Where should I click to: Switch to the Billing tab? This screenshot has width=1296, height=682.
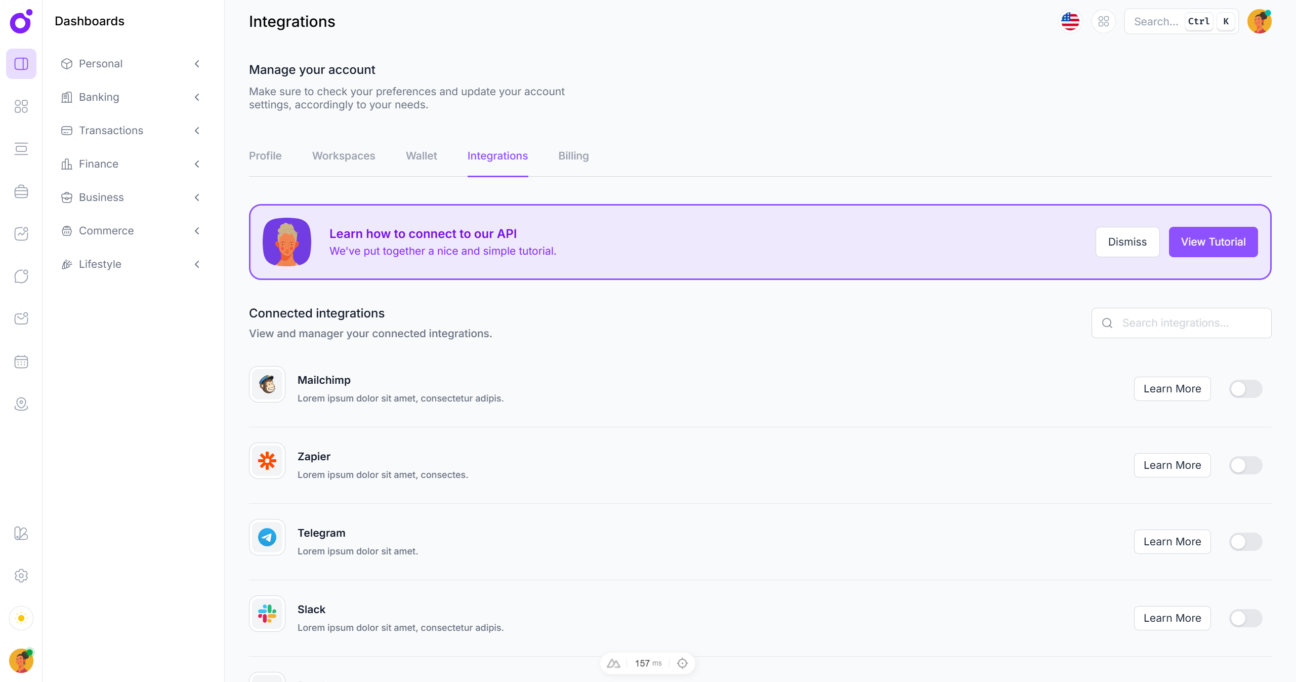pyautogui.click(x=573, y=156)
